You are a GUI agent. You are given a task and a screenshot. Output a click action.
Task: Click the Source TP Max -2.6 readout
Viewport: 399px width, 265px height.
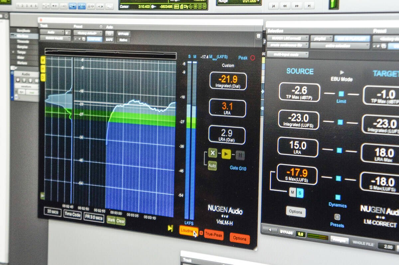point(300,92)
